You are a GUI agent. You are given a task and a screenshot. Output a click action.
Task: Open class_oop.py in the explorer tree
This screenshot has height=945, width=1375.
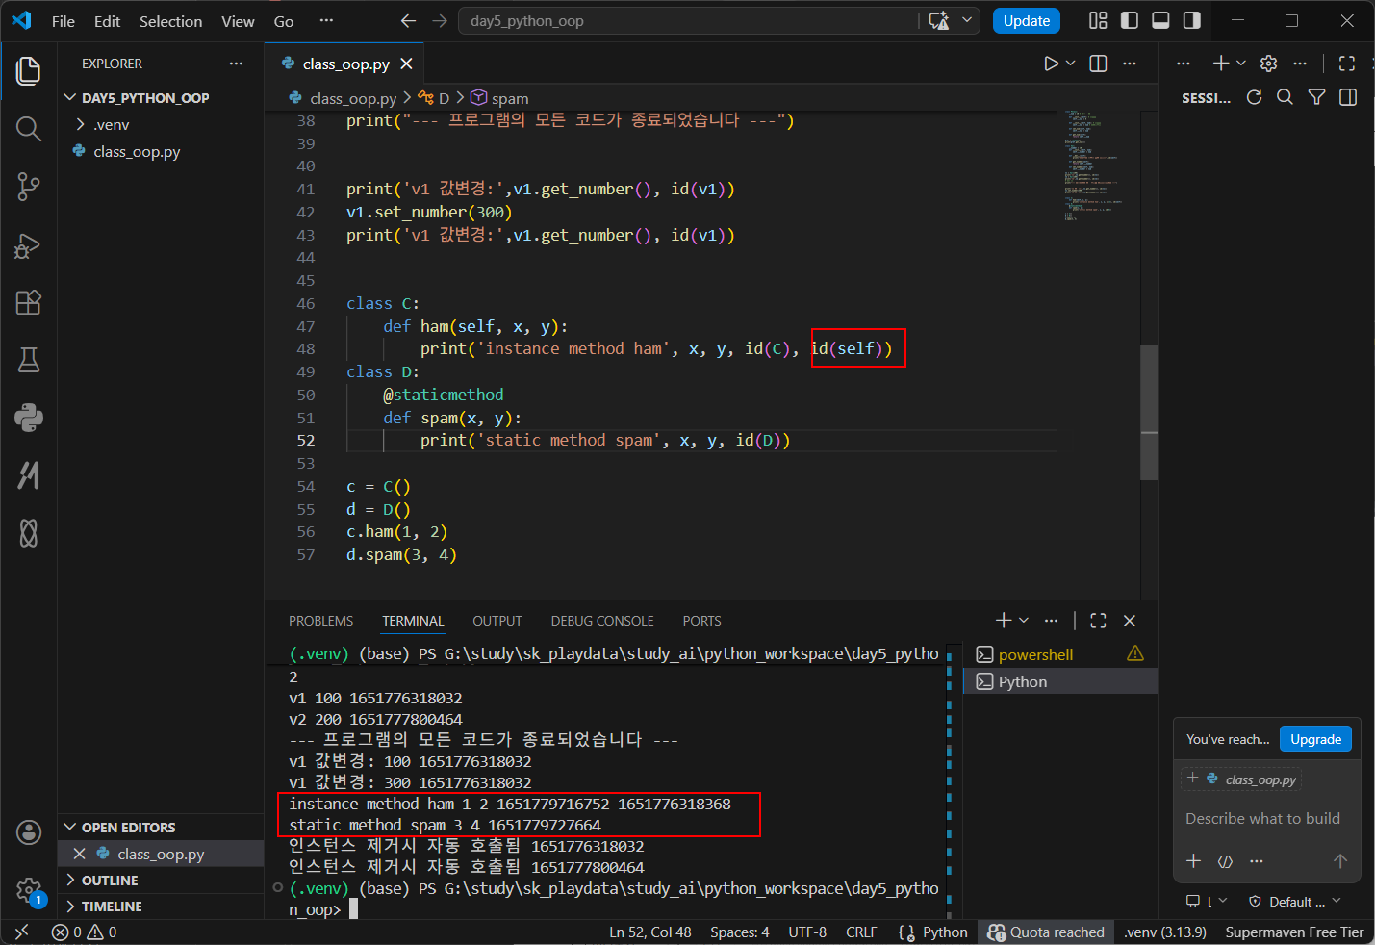click(137, 152)
